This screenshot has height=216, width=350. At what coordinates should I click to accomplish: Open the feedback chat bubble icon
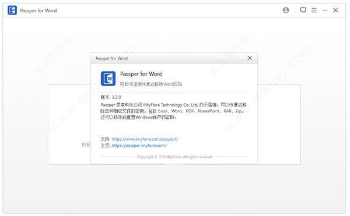coord(303,10)
